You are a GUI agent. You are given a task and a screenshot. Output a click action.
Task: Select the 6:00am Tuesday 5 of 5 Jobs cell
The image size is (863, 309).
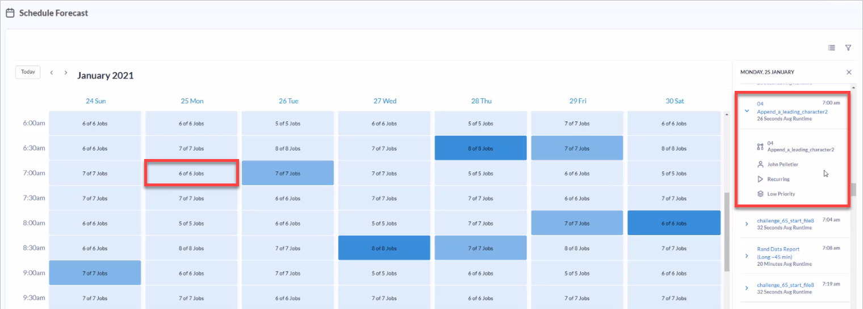(288, 123)
